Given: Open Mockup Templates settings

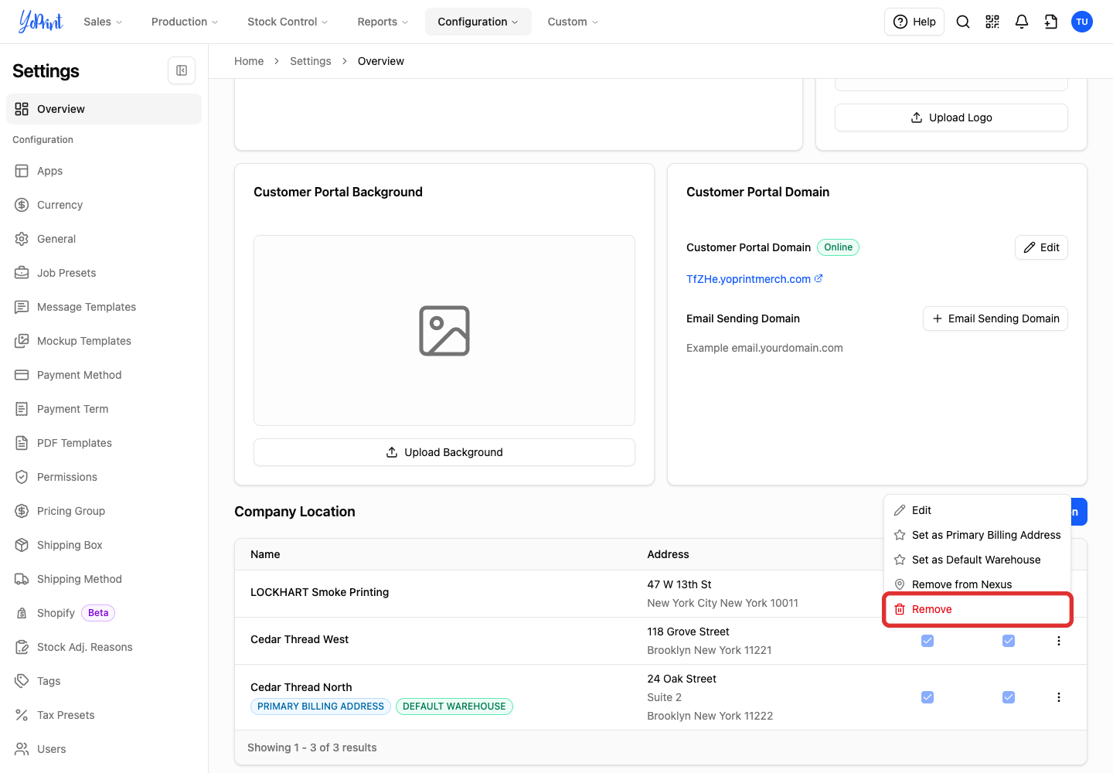Looking at the screenshot, I should click(x=104, y=341).
